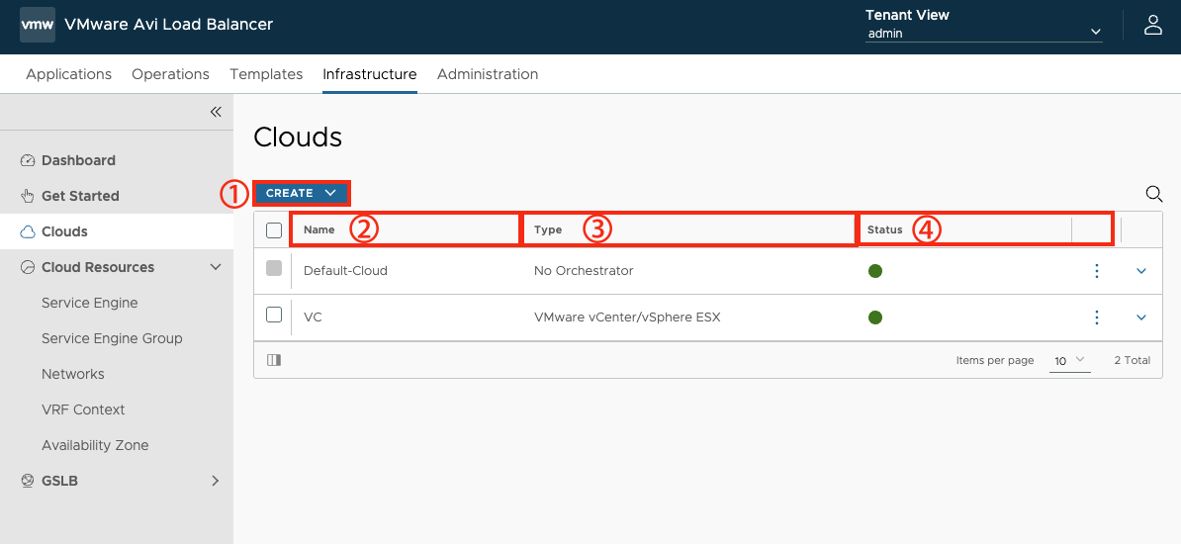Screen dimensions: 1181x544
Task: Click GSLB label in sidebar
Action: click(59, 481)
